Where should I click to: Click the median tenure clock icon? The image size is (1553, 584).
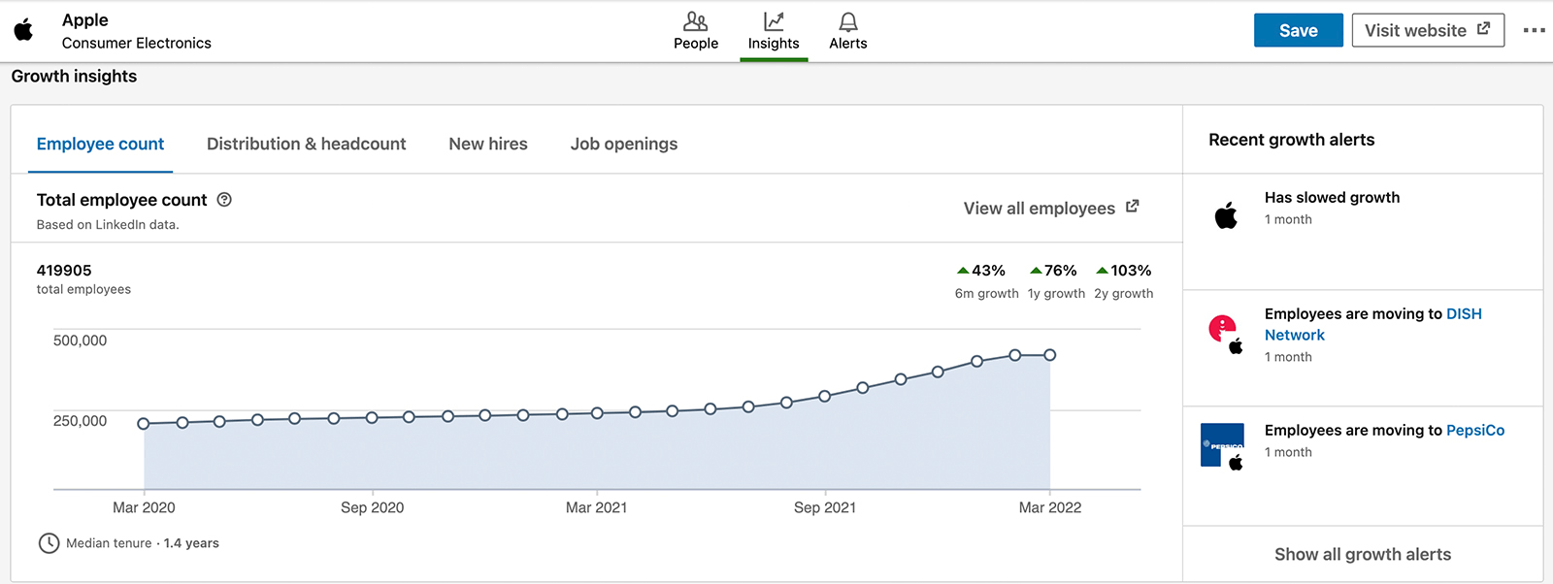click(49, 543)
